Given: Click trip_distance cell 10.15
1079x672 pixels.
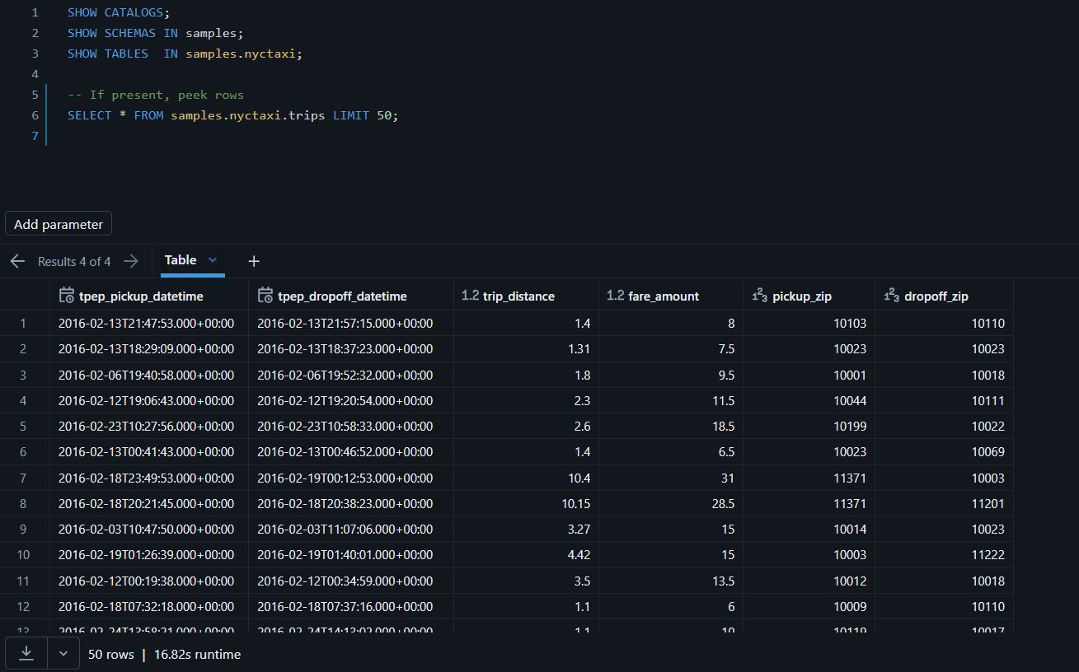Looking at the screenshot, I should [526, 503].
